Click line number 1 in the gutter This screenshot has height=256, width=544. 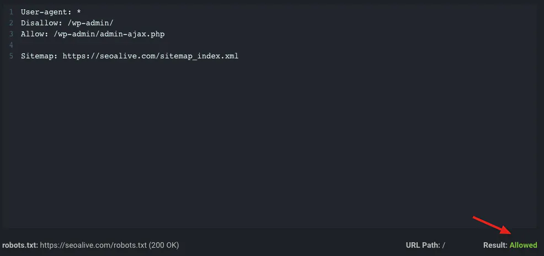11,12
